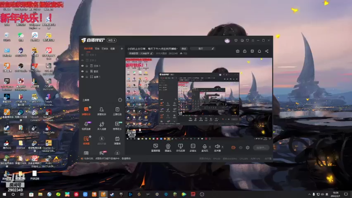Screen dimensions: 352x198
Task: Toggle visibility eye of 文本 3 layer
Action: (x=82, y=55)
